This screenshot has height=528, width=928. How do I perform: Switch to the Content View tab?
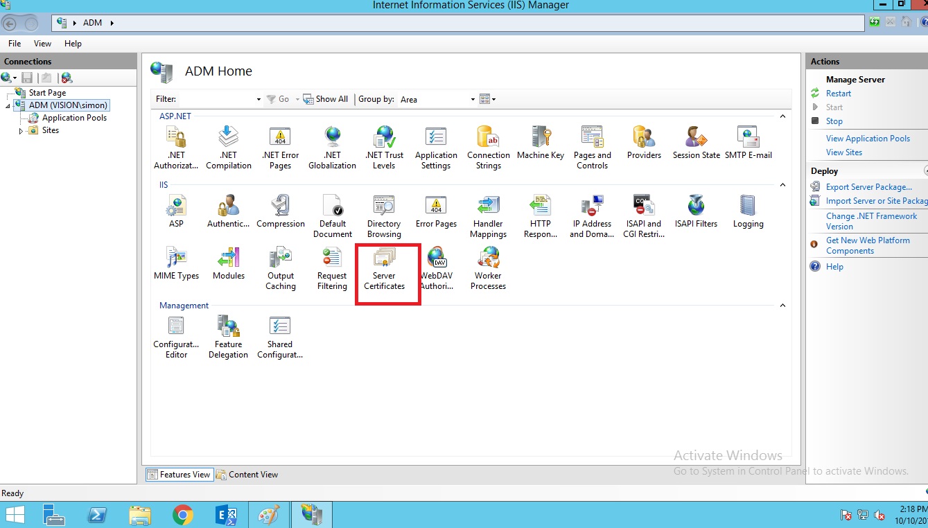(247, 475)
